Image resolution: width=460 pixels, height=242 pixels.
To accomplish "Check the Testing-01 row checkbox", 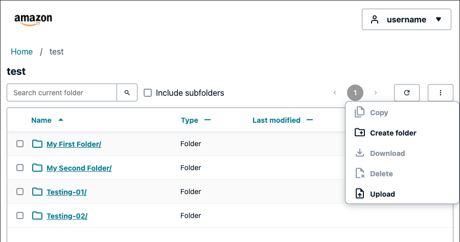I will 20,192.
